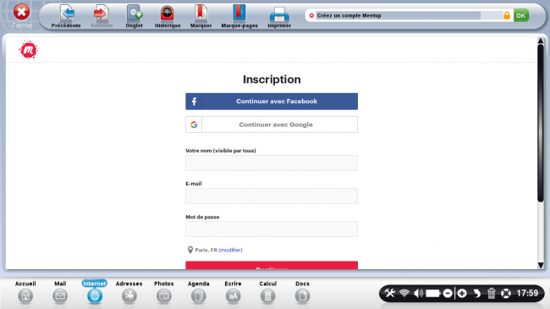
Task: Bookmark this page with Marquer
Action: click(201, 16)
